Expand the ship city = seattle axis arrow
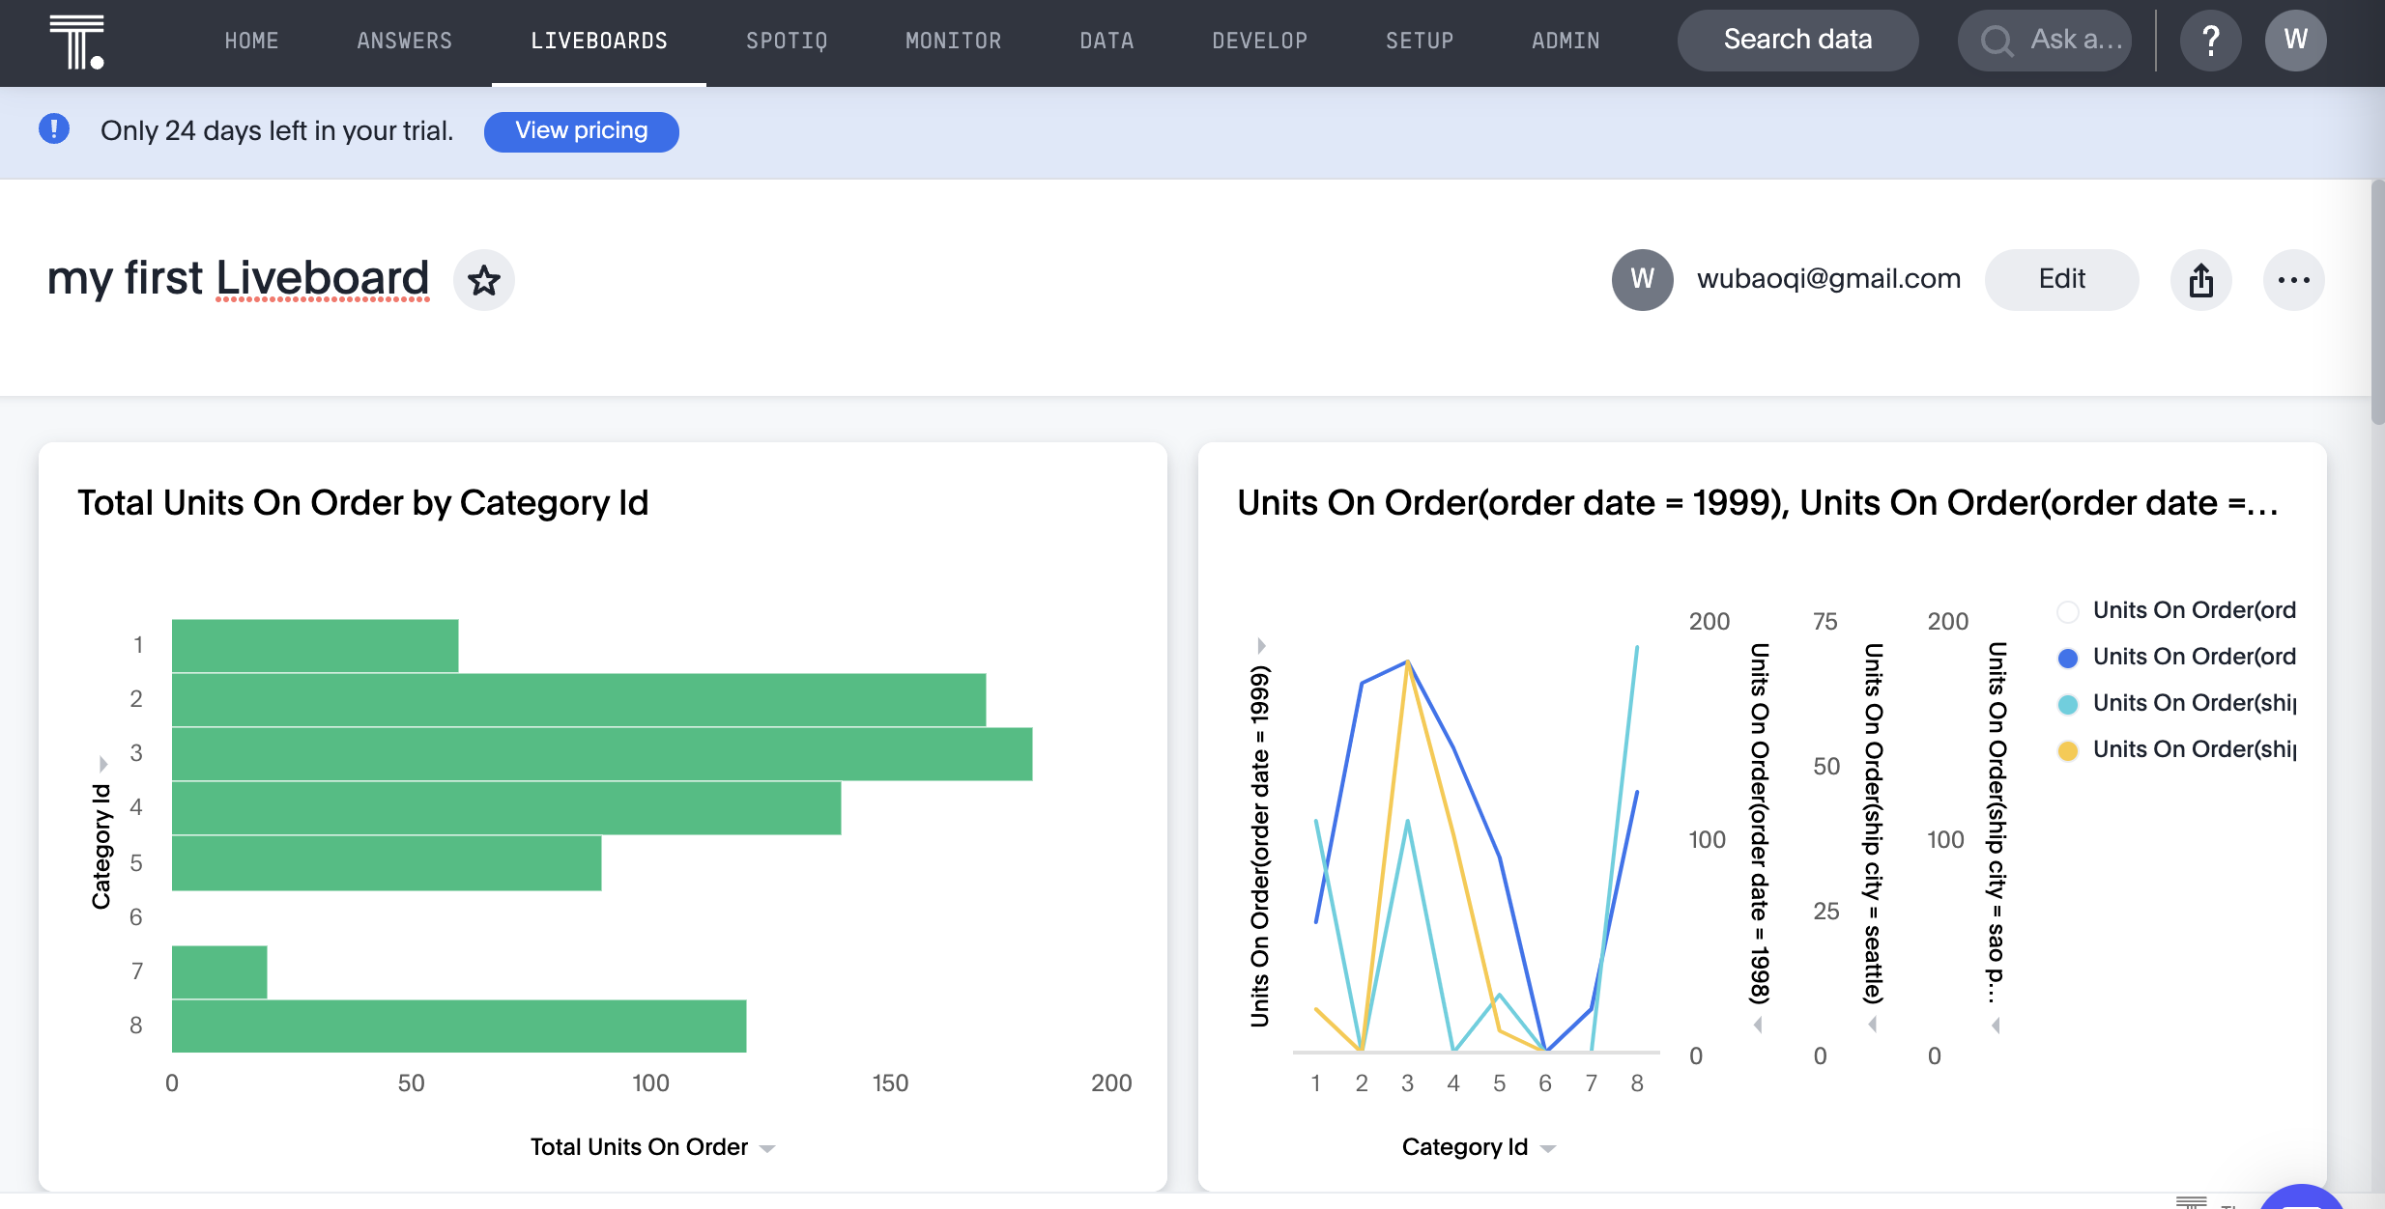2385x1209 pixels. (1872, 1025)
